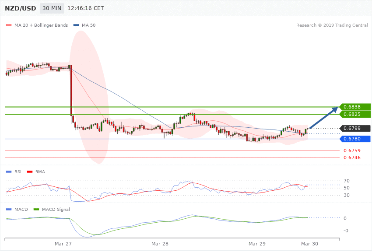
Task: Select the 30 MIN timeframe badge
Action: point(52,8)
